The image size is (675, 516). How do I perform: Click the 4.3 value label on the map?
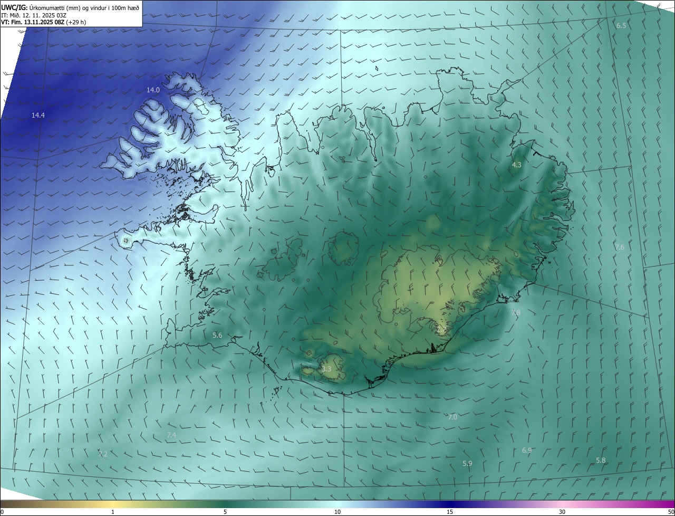point(517,165)
